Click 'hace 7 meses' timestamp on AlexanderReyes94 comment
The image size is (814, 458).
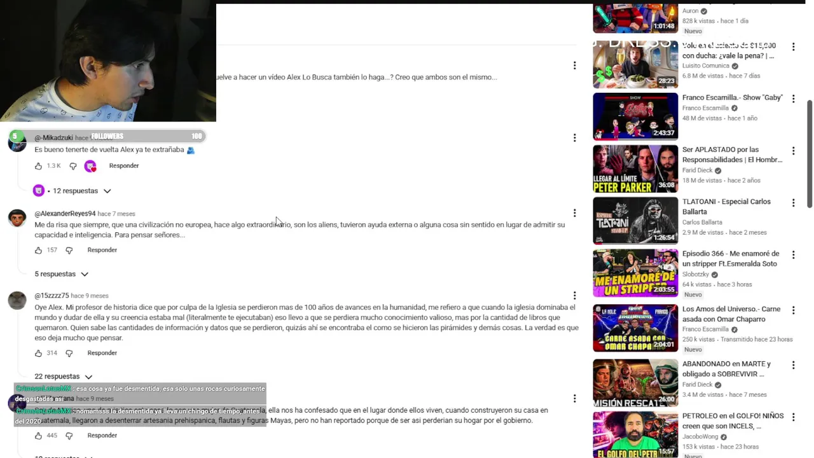tap(116, 214)
